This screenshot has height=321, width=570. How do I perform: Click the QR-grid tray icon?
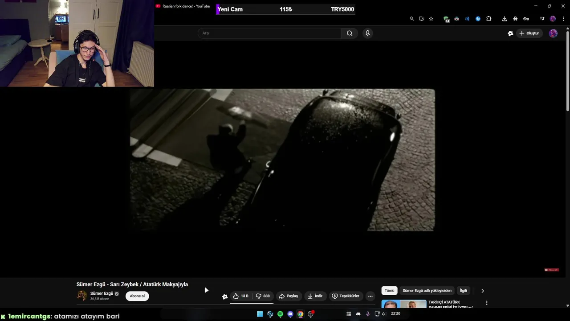(349, 314)
